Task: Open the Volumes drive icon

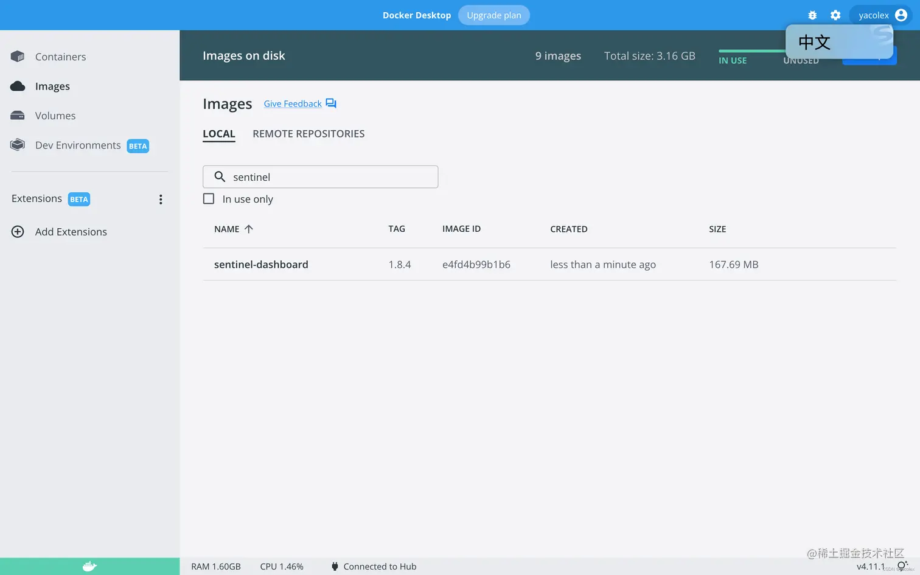Action: tap(18, 116)
